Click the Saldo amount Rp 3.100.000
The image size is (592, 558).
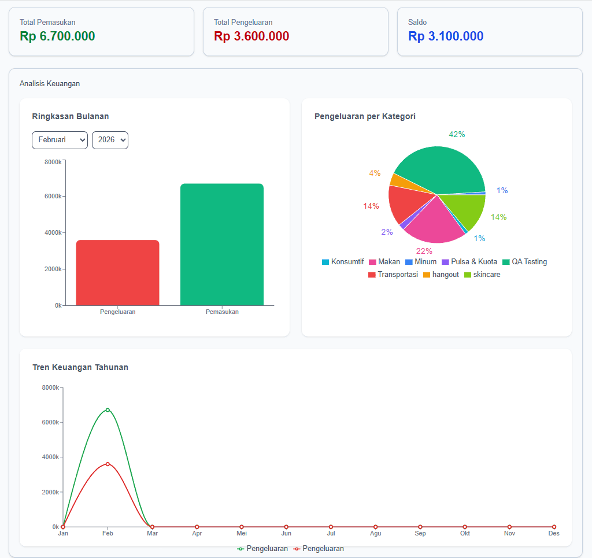tap(446, 36)
